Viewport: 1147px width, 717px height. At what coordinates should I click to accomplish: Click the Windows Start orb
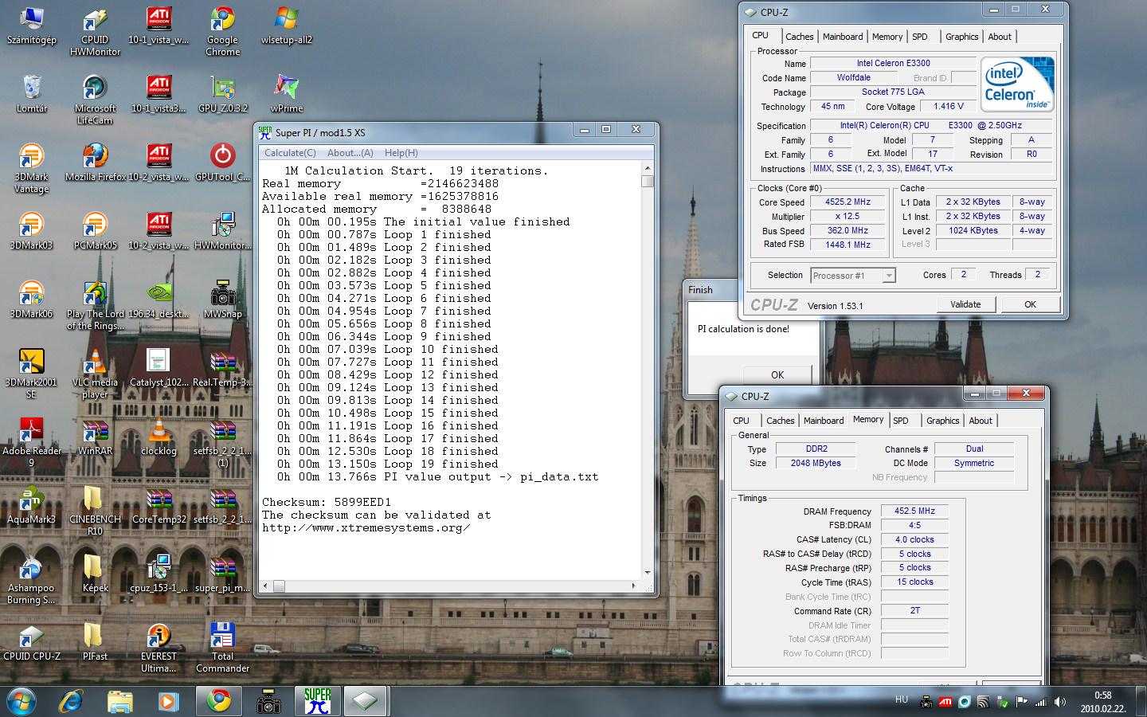pos(22,700)
